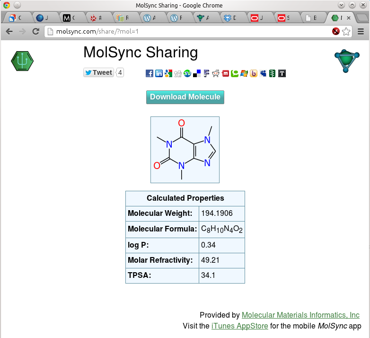370x338 pixels.
Task: Share the molecule via LinkedIn icon
Action: (159, 73)
